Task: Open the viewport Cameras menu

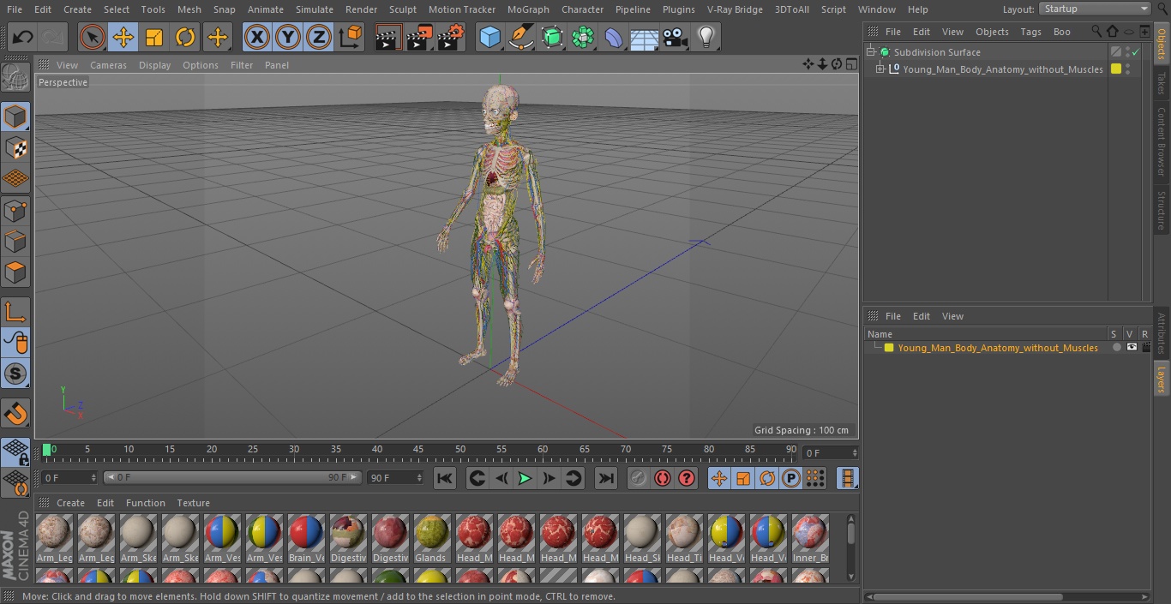Action: coord(108,65)
